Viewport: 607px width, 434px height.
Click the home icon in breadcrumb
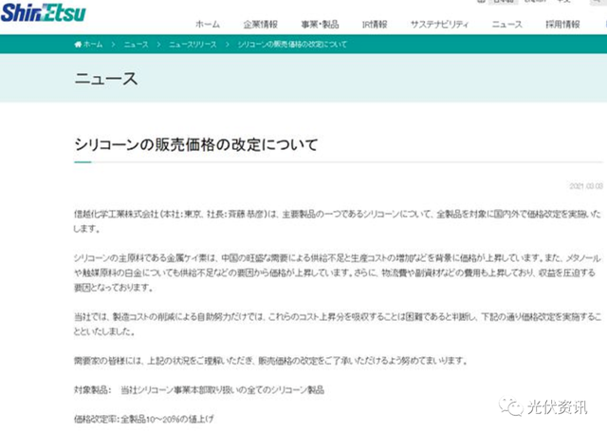pyautogui.click(x=78, y=45)
